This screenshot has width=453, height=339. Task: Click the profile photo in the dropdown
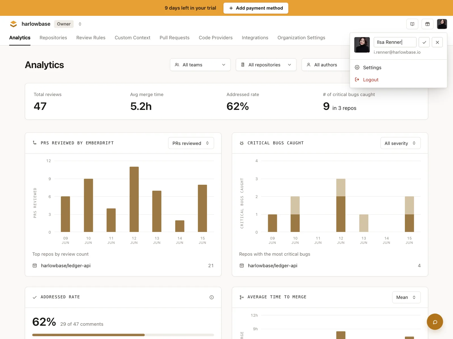click(x=362, y=45)
